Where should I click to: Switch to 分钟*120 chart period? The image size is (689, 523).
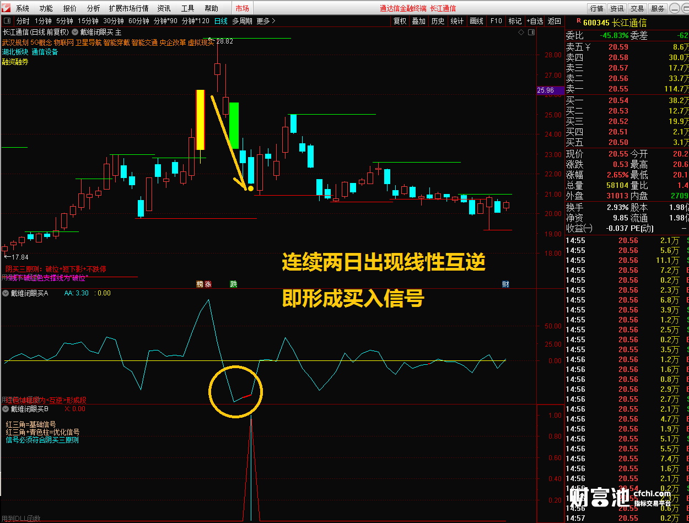pos(196,21)
